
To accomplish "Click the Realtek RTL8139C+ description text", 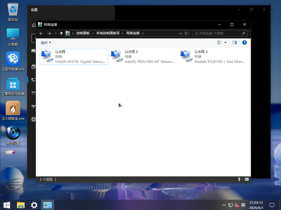I will tap(220, 61).
